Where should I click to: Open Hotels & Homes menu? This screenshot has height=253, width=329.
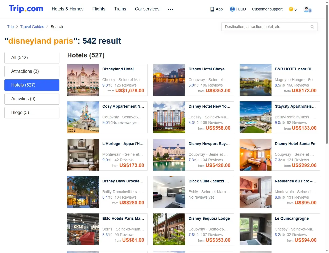click(68, 9)
